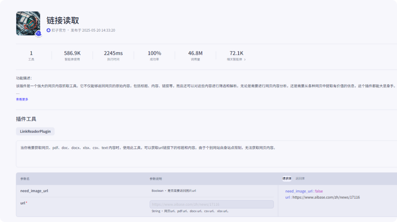Viewport: 397px width, 222px height.
Task: Click the 扣子官方 verified badge icon
Action: point(49,31)
